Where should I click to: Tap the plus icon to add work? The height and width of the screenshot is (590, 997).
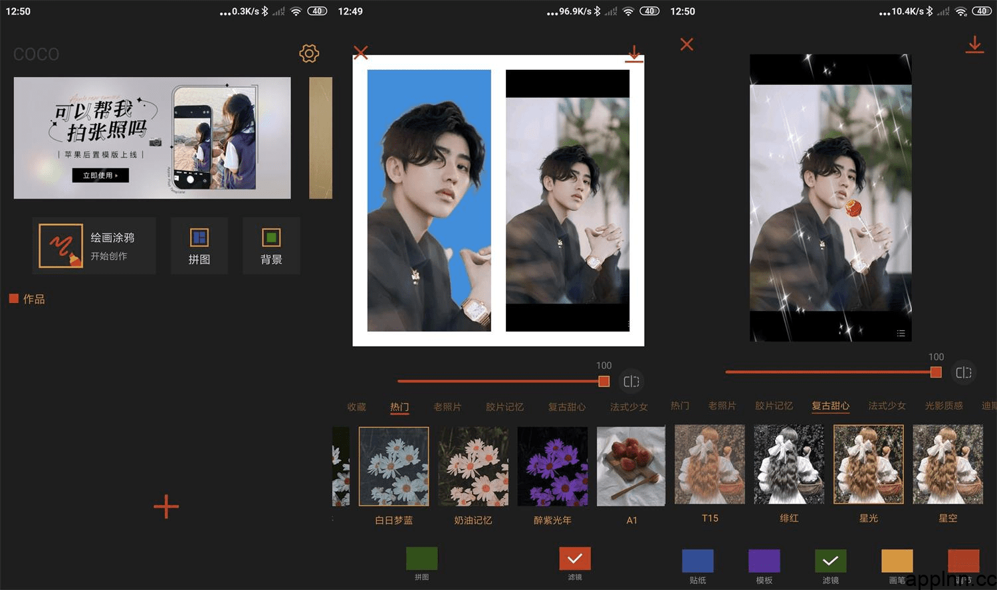pos(166,507)
